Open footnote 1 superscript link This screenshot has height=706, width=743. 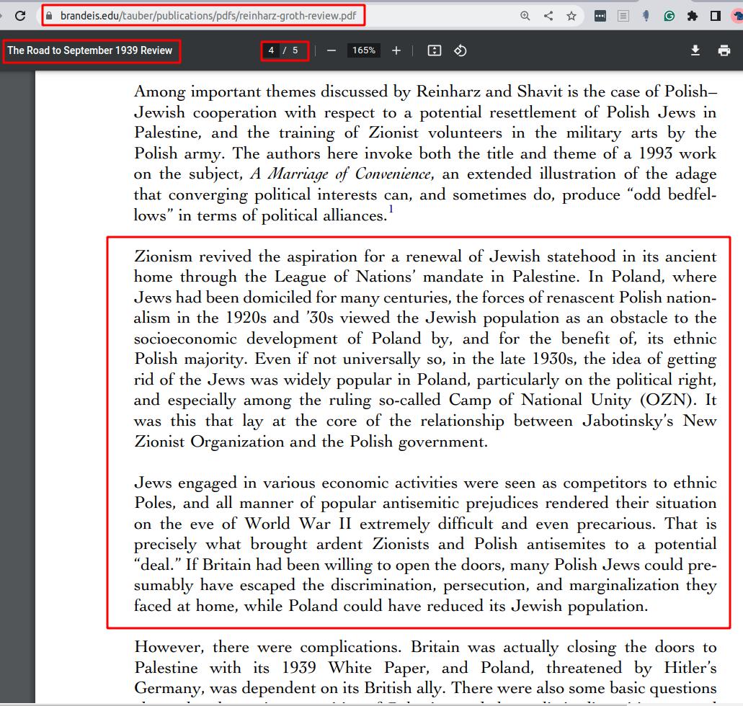coord(391,210)
